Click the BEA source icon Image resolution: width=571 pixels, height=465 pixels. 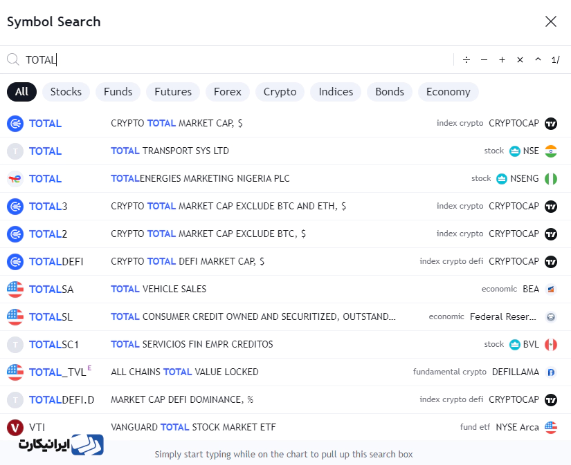pos(551,290)
